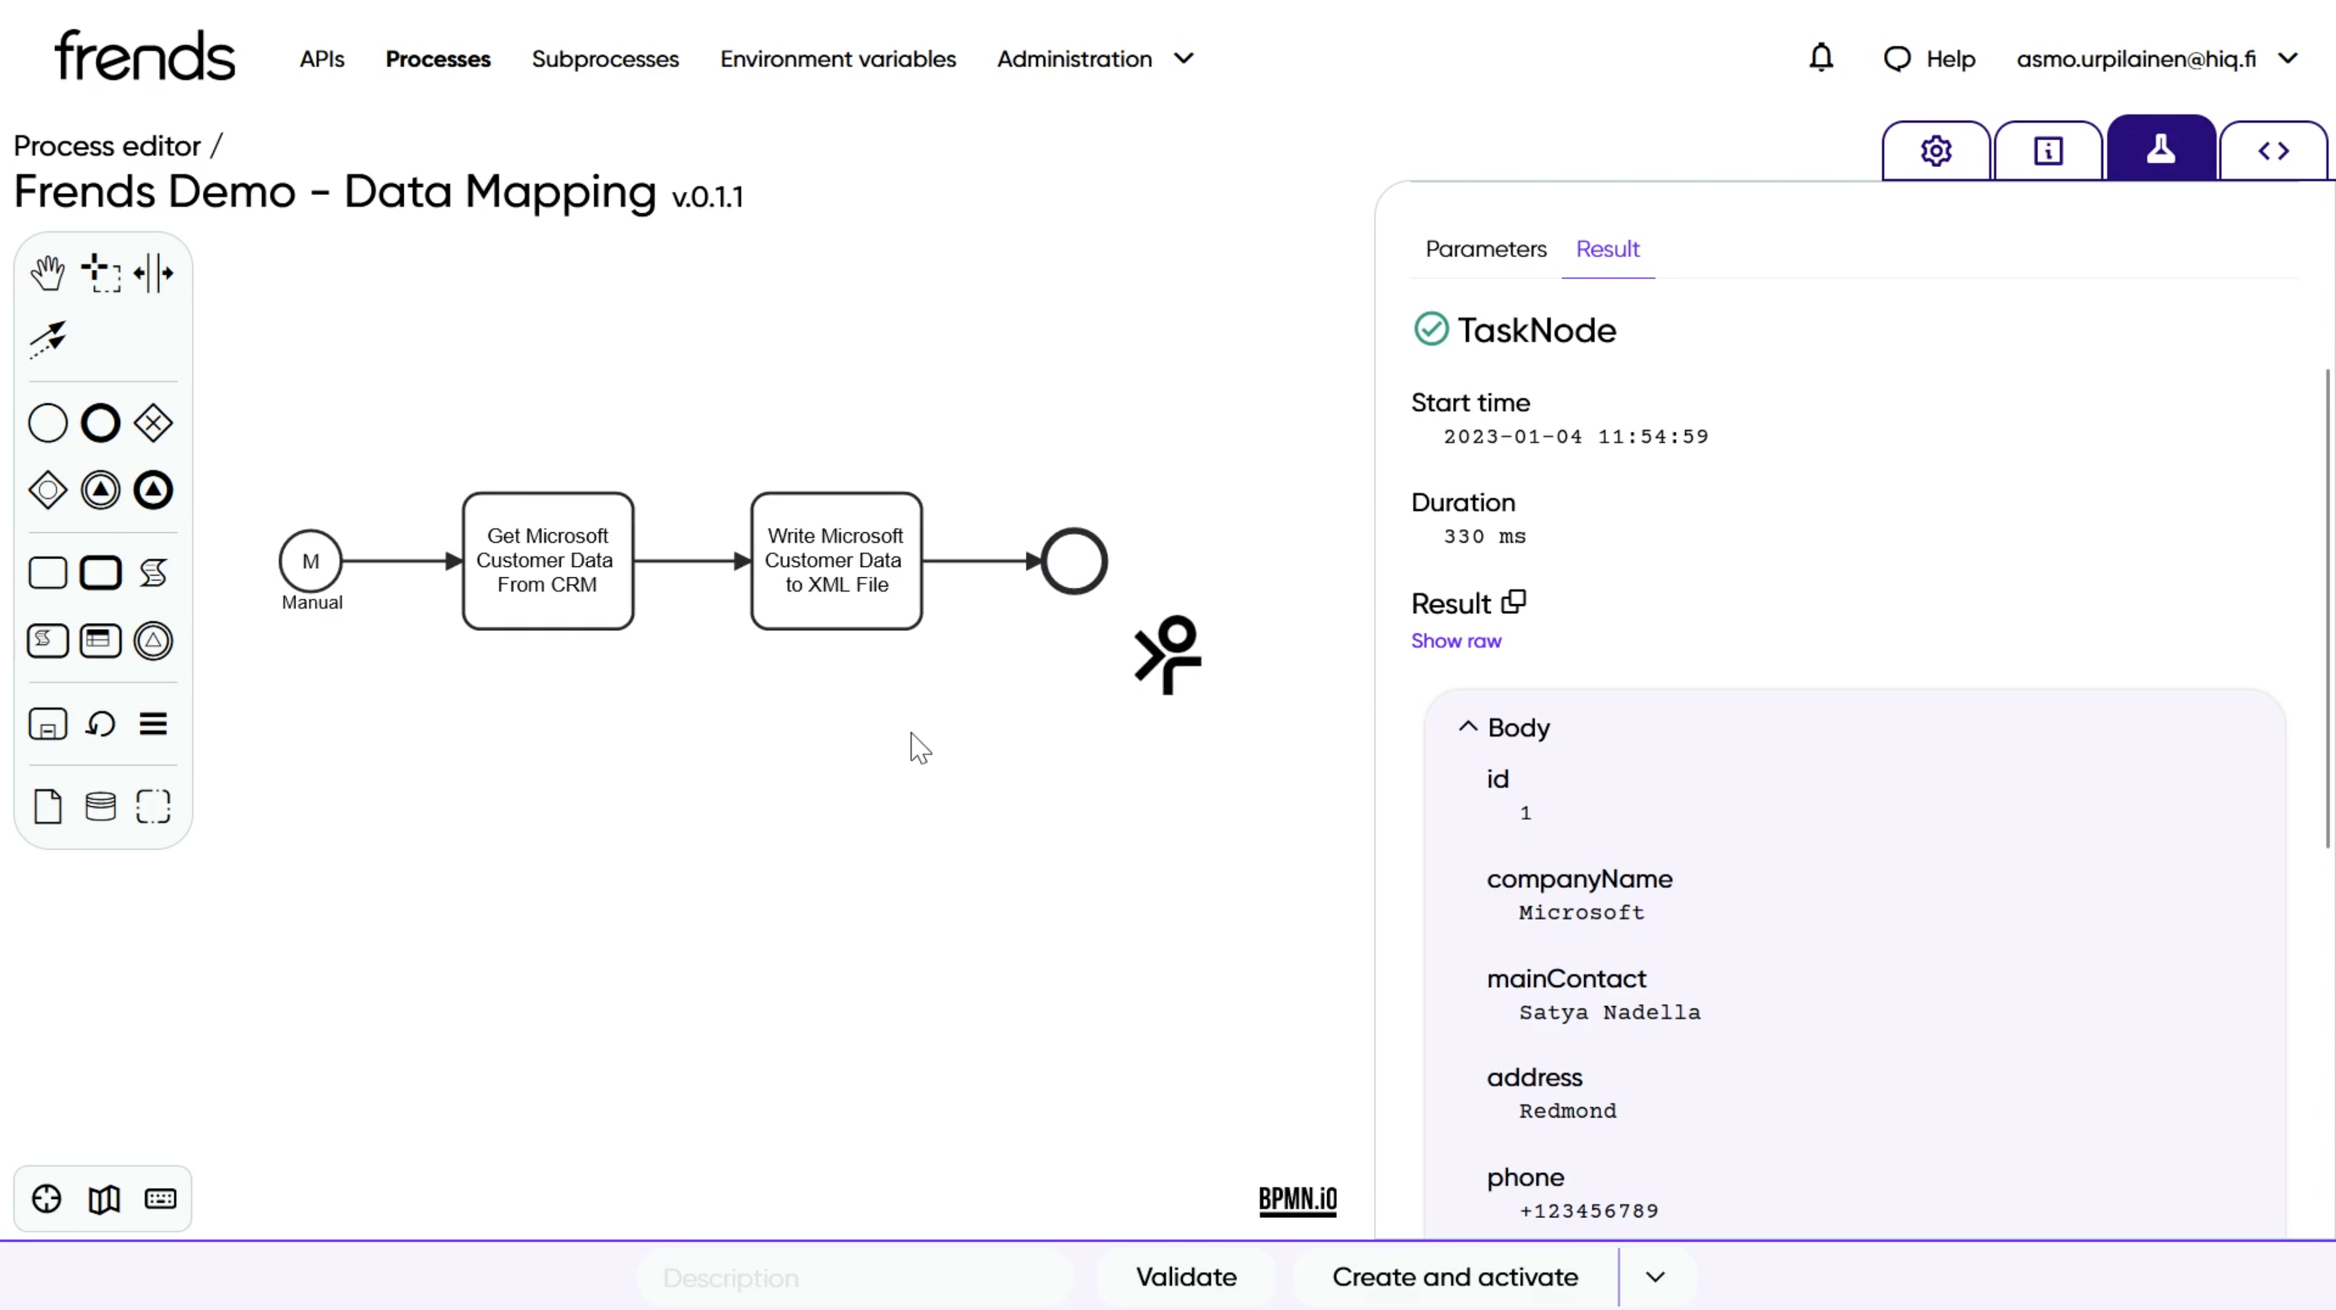This screenshot has height=1310, width=2336.
Task: Switch to the Parameters tab
Action: pyautogui.click(x=1486, y=249)
